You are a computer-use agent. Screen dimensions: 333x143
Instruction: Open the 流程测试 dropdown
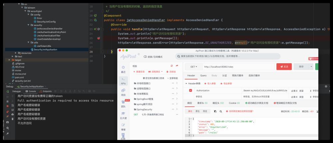(x=156, y=72)
